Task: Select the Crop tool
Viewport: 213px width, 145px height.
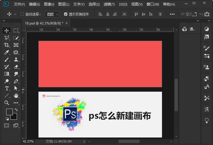Action: 6,45
